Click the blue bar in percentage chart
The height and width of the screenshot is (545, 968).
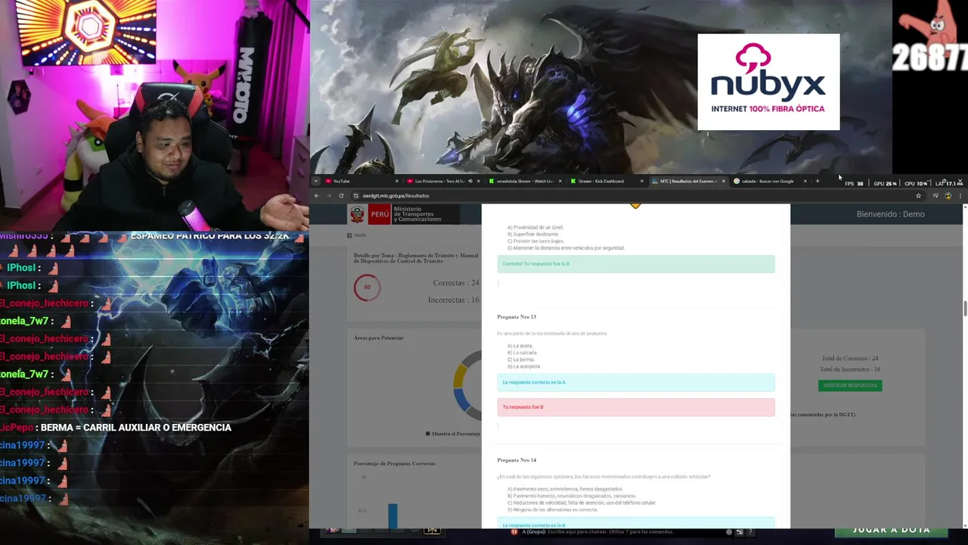click(392, 515)
